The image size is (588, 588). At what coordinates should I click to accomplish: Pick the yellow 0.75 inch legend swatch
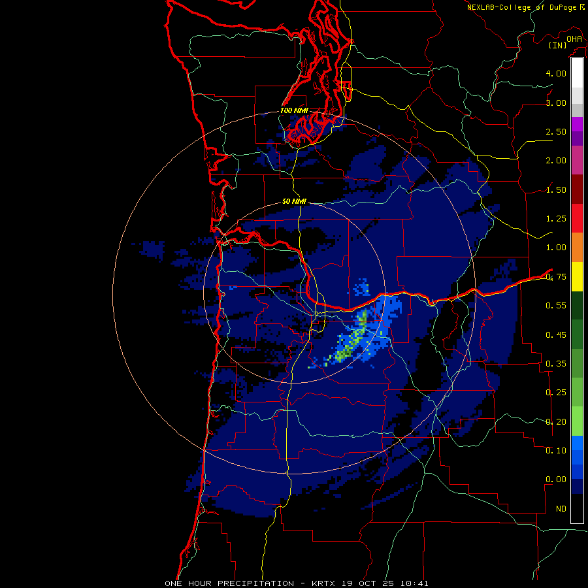577,277
